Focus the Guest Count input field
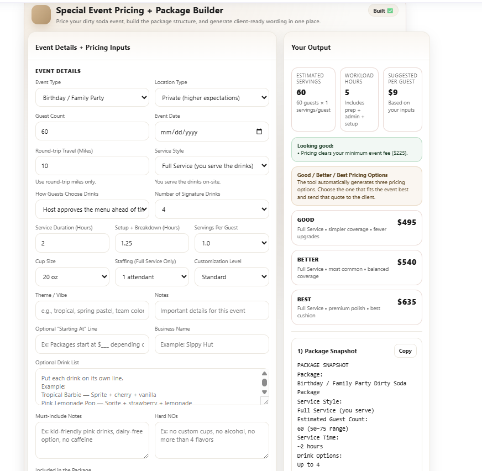The width and height of the screenshot is (482, 471). [x=92, y=132]
